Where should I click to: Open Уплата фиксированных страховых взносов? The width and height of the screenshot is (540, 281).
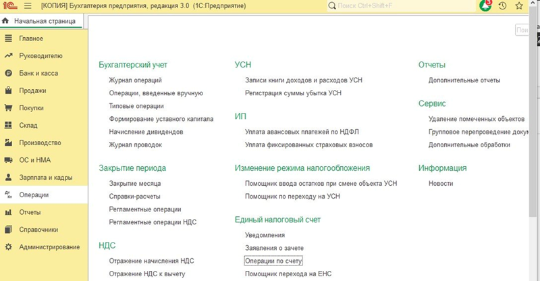pos(308,145)
